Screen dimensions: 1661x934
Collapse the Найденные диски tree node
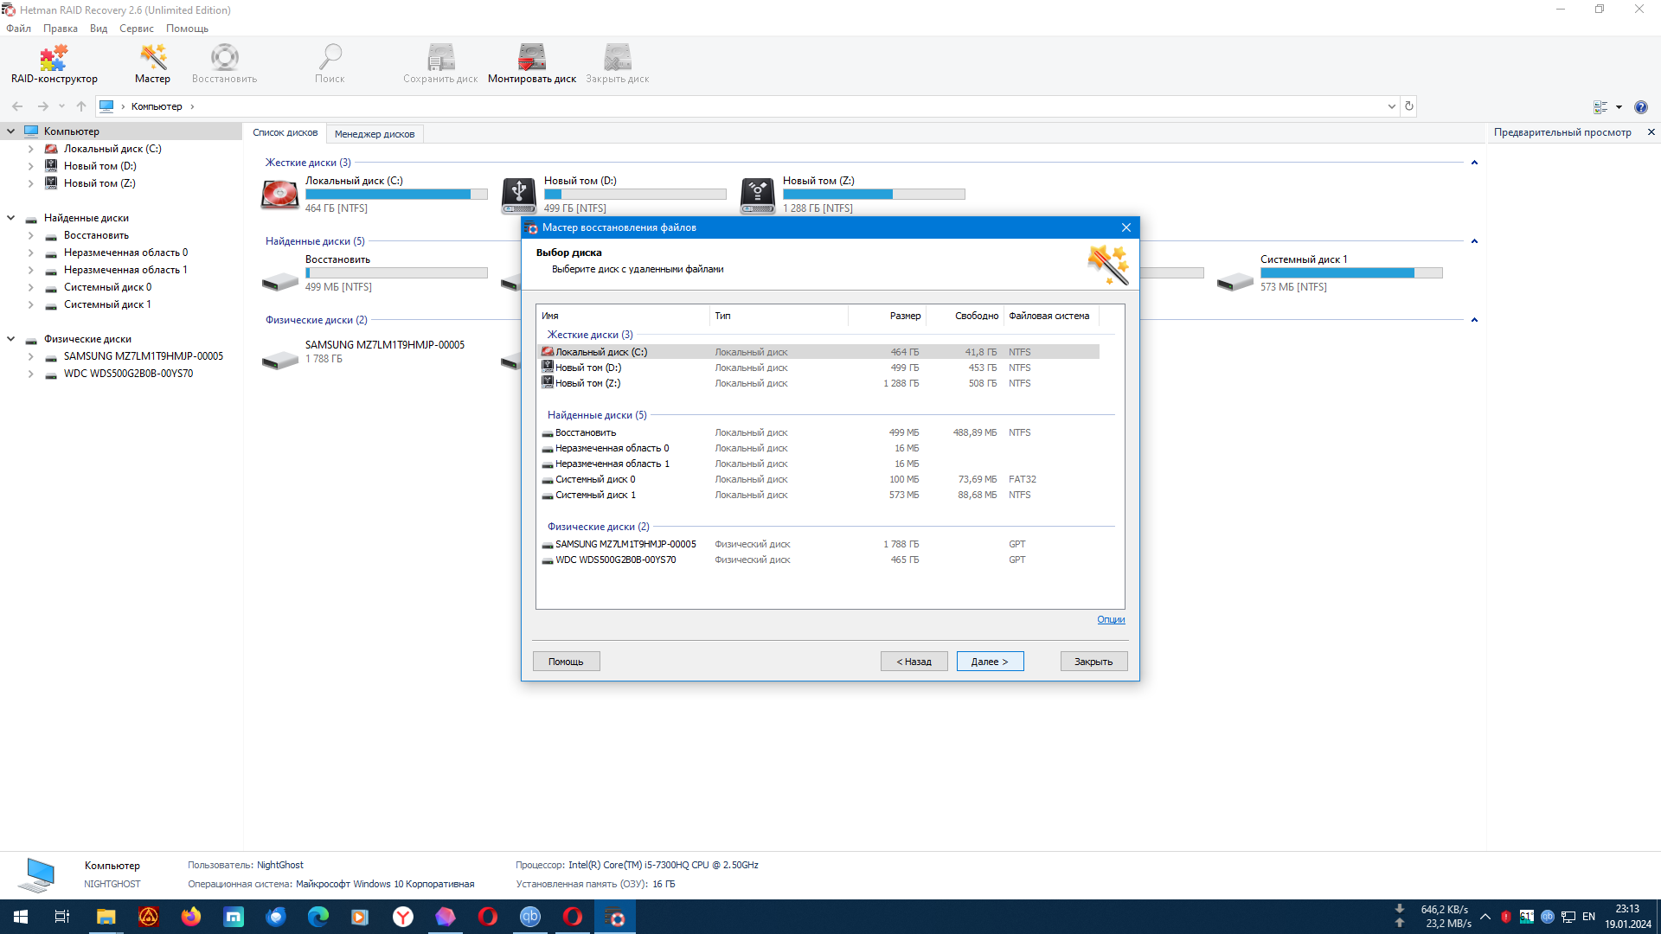(11, 218)
